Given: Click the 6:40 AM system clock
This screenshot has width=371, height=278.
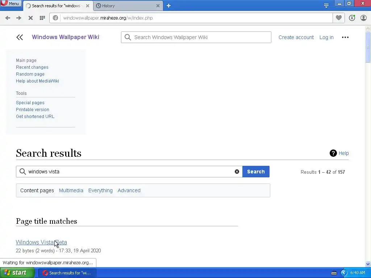Looking at the screenshot, I should pyautogui.click(x=358, y=273).
